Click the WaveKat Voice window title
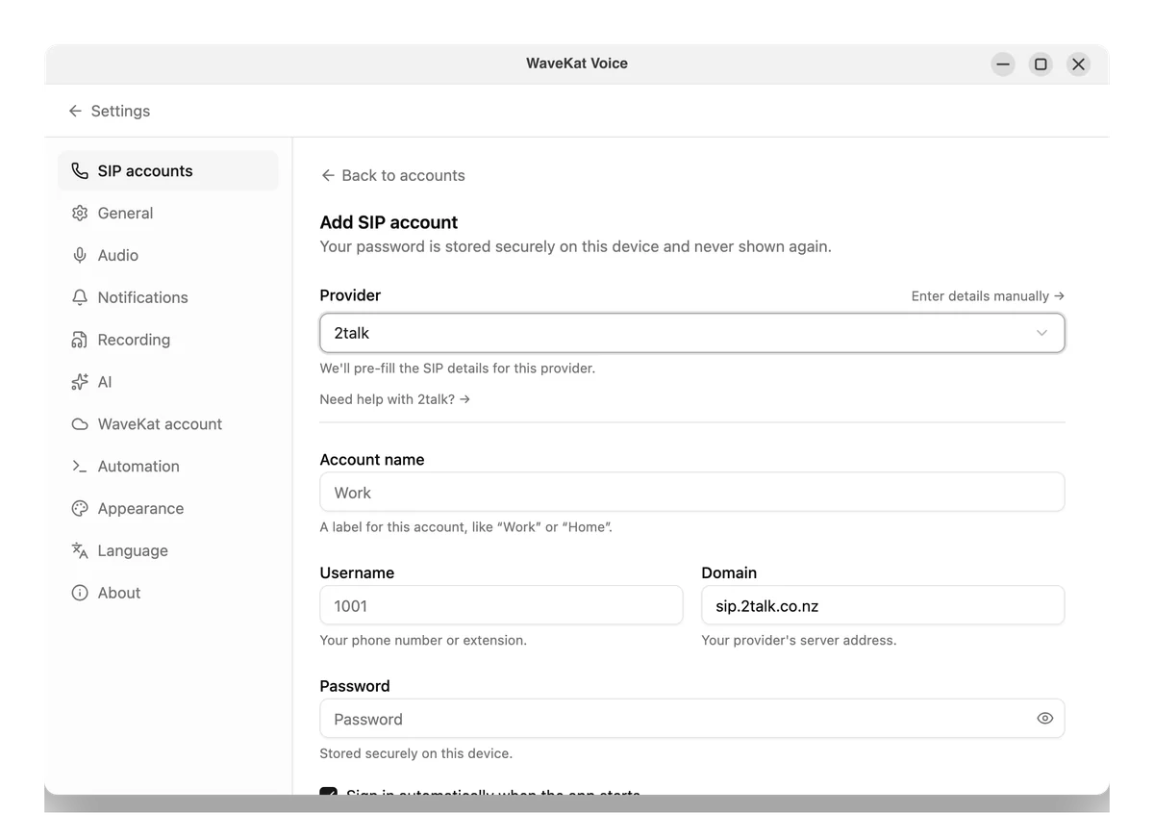Screen dimensions: 1154x839 [x=577, y=64]
